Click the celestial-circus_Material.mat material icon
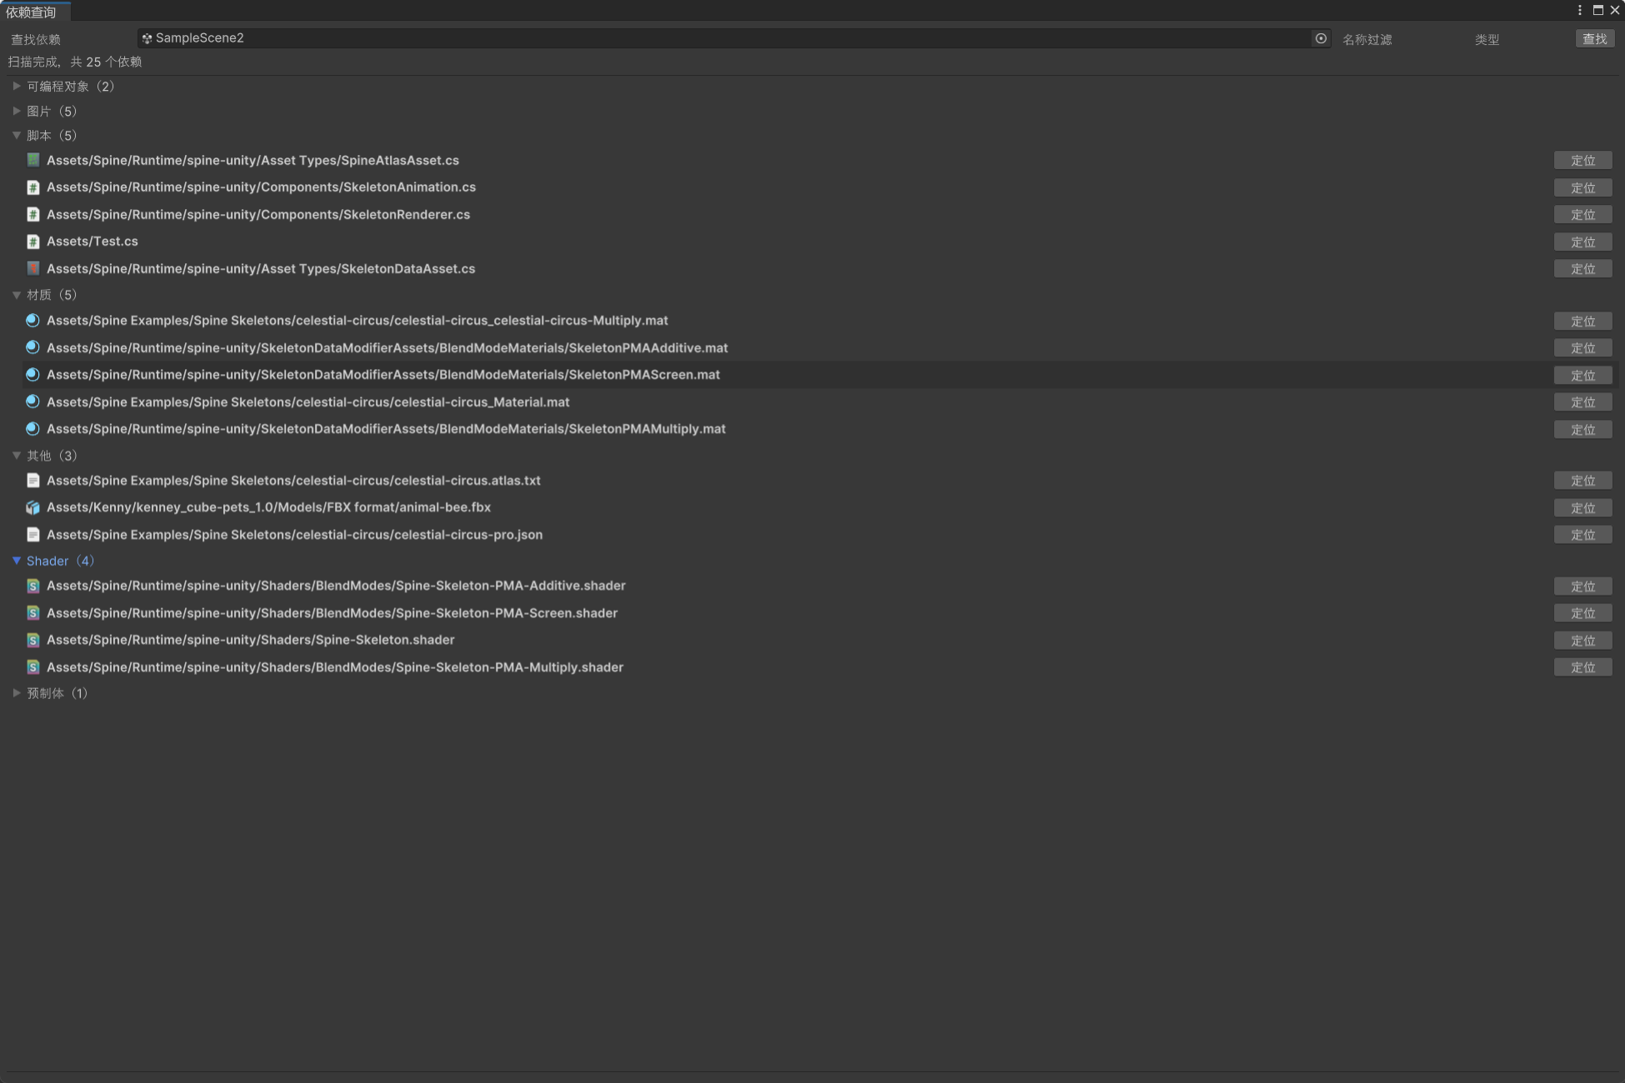The height and width of the screenshot is (1083, 1625). pyautogui.click(x=33, y=402)
